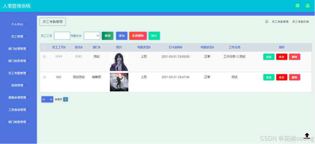Screen dimensions: 315x144
Task: Click 查看 for employee 1111 row
Action: [x=269, y=57]
